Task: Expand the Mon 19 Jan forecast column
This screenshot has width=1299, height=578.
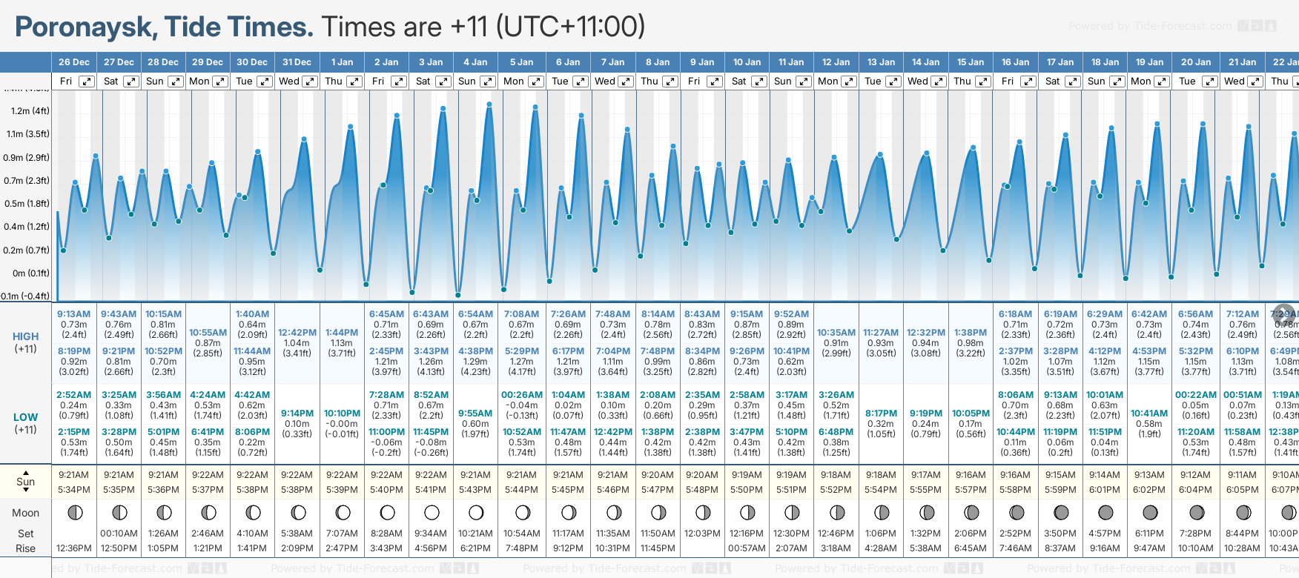Action: coord(1162,82)
